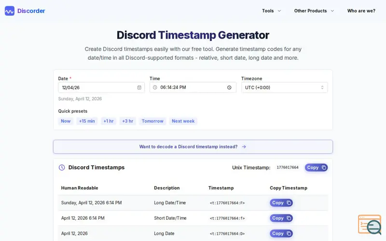Viewport: 386px width, 241px height.
Task: Select the <t:1776017664:F> timestamp code
Action: [227, 203]
